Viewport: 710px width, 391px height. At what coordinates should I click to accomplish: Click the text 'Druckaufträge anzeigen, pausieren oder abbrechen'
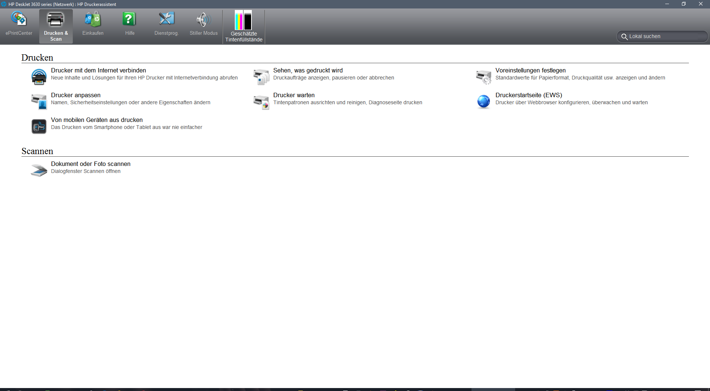coord(334,78)
